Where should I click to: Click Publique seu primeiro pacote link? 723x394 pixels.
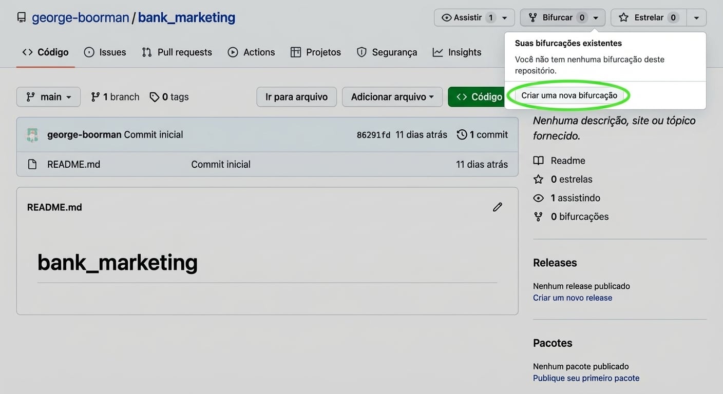tap(586, 379)
